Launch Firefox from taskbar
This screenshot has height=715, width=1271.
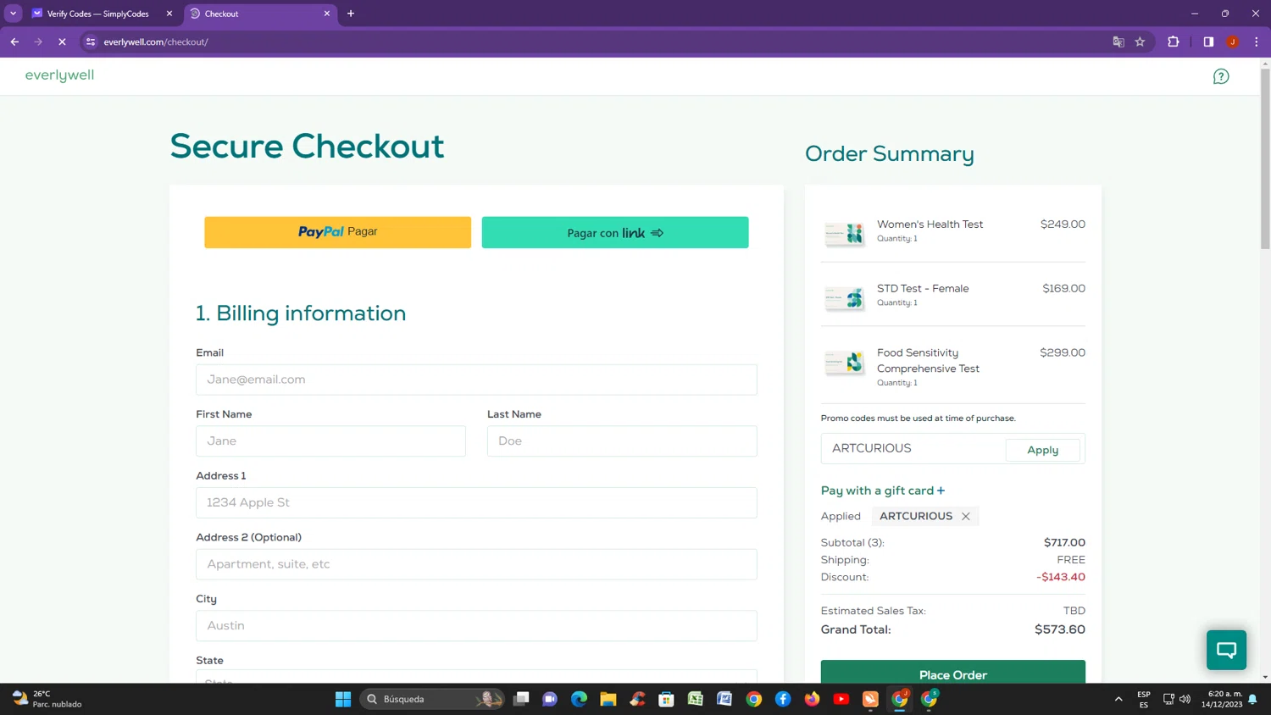[812, 699]
